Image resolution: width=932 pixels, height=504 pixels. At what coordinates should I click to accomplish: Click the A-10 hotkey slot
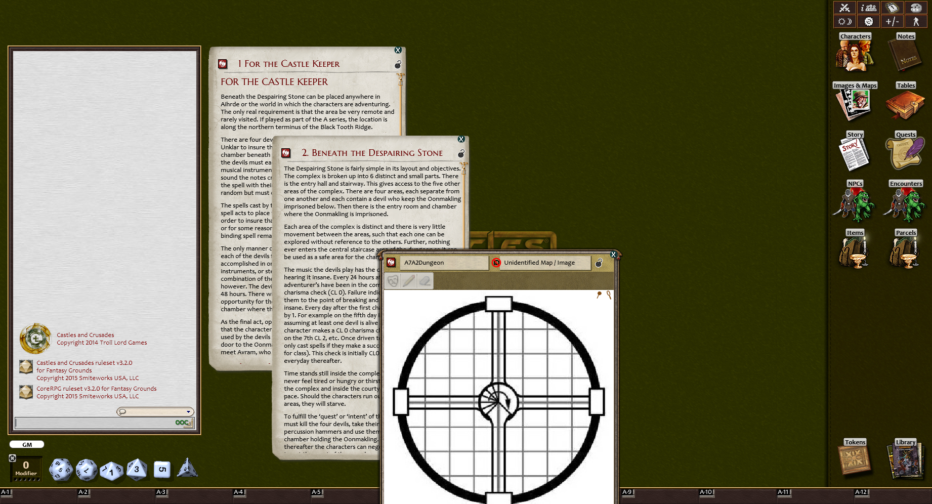click(706, 492)
